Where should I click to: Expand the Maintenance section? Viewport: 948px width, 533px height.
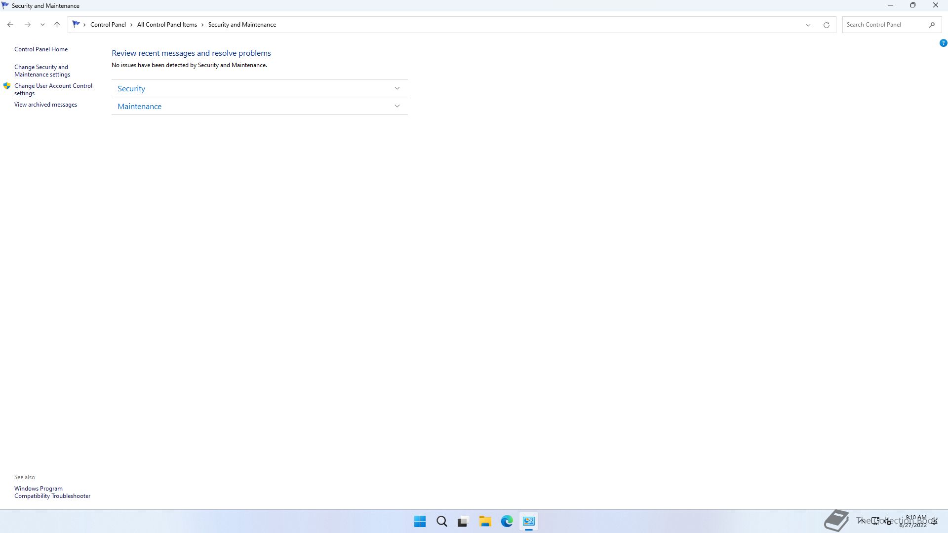coord(397,106)
